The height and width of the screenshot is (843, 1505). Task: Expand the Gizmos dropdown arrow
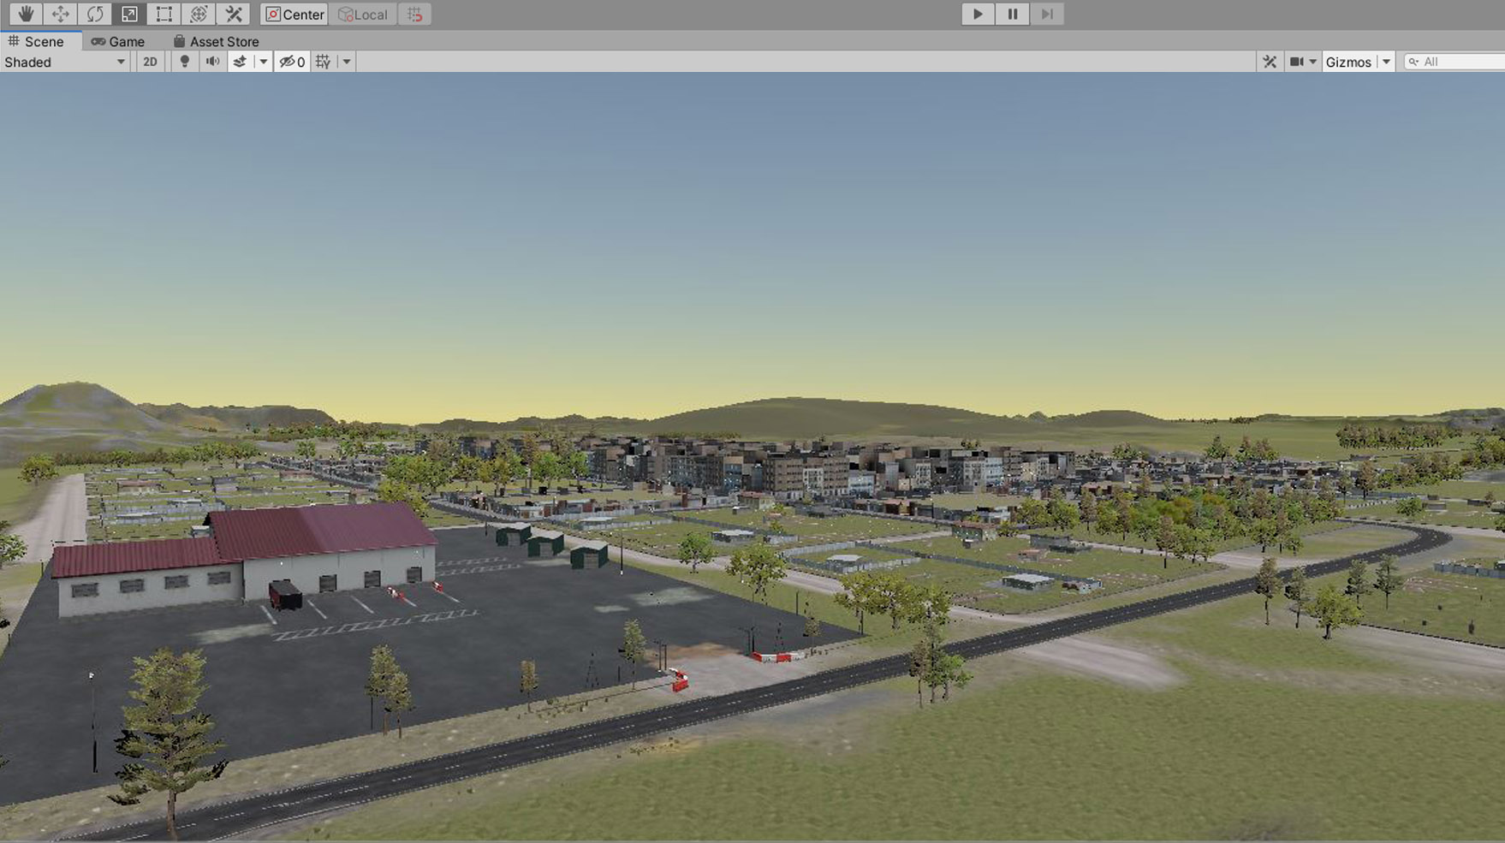[x=1386, y=62]
